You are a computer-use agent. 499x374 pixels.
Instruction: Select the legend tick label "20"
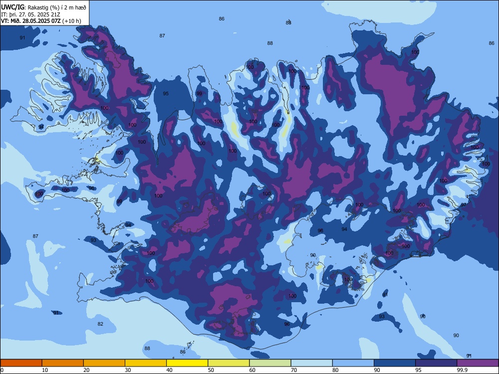pyautogui.click(x=86, y=370)
